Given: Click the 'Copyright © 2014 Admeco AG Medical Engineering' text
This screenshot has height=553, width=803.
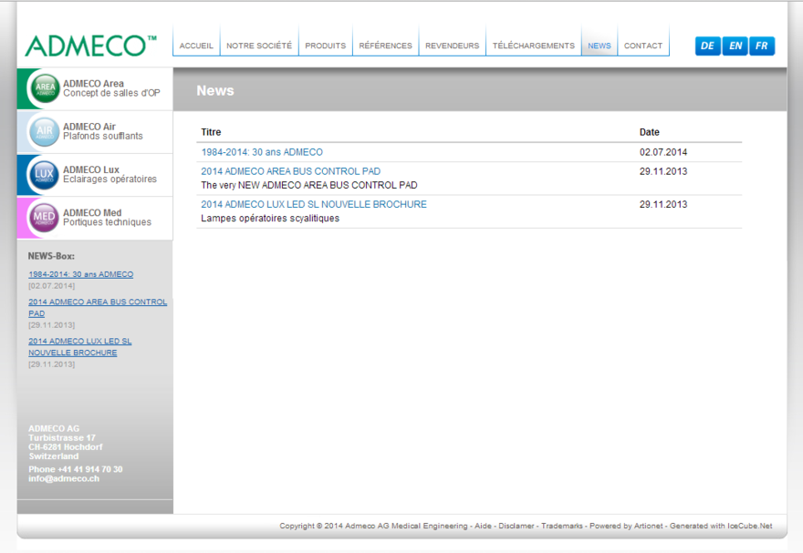Looking at the screenshot, I should click(x=373, y=526).
